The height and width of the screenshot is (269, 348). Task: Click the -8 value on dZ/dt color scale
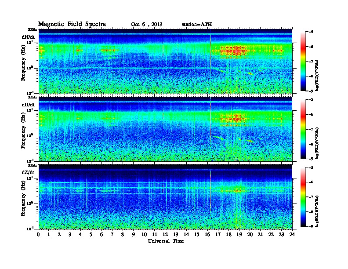(311, 212)
